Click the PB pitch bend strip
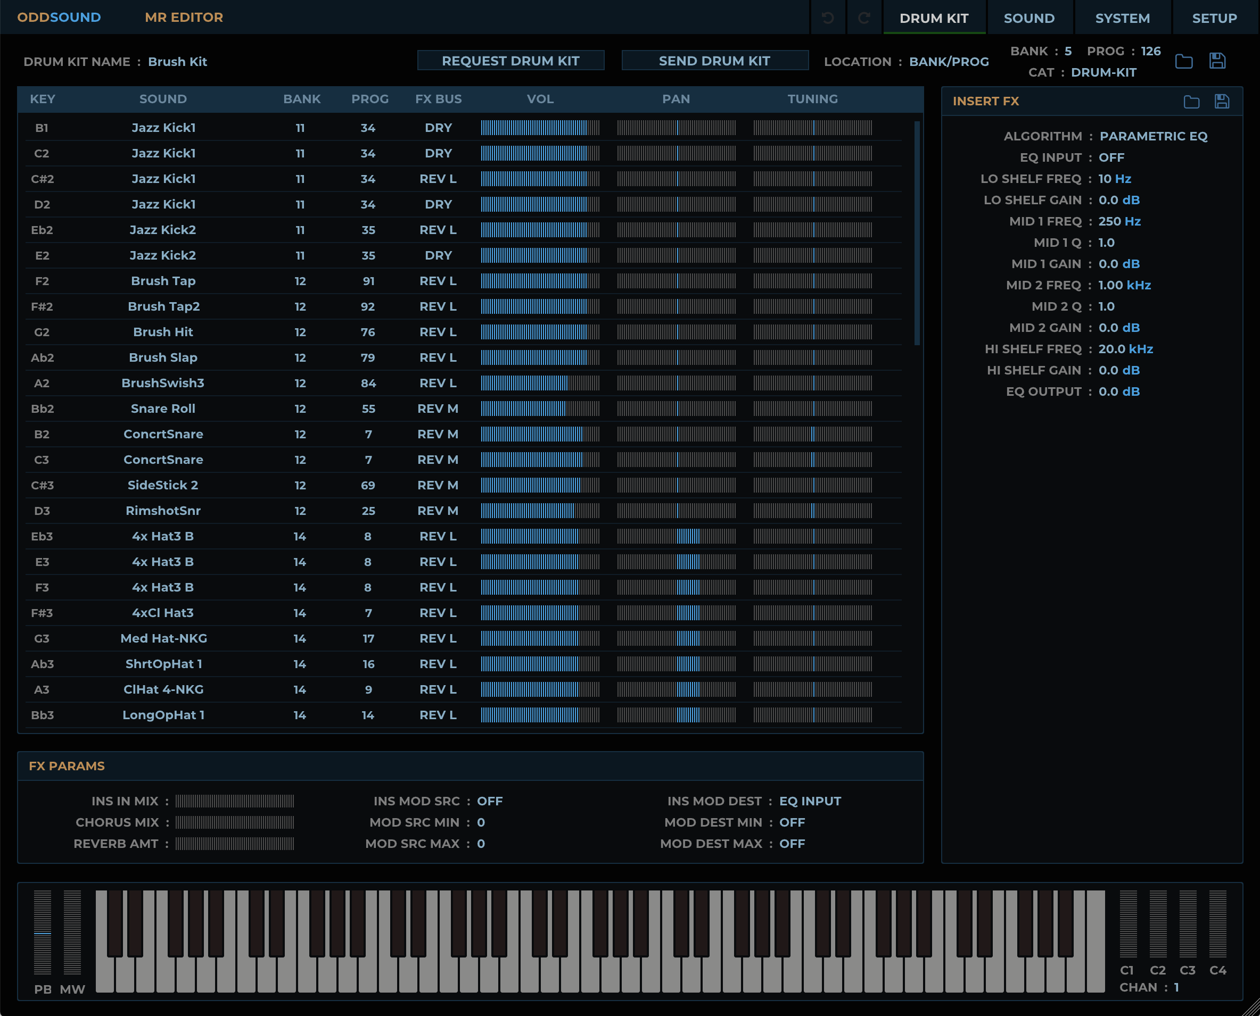Viewport: 1260px width, 1016px height. 43,932
